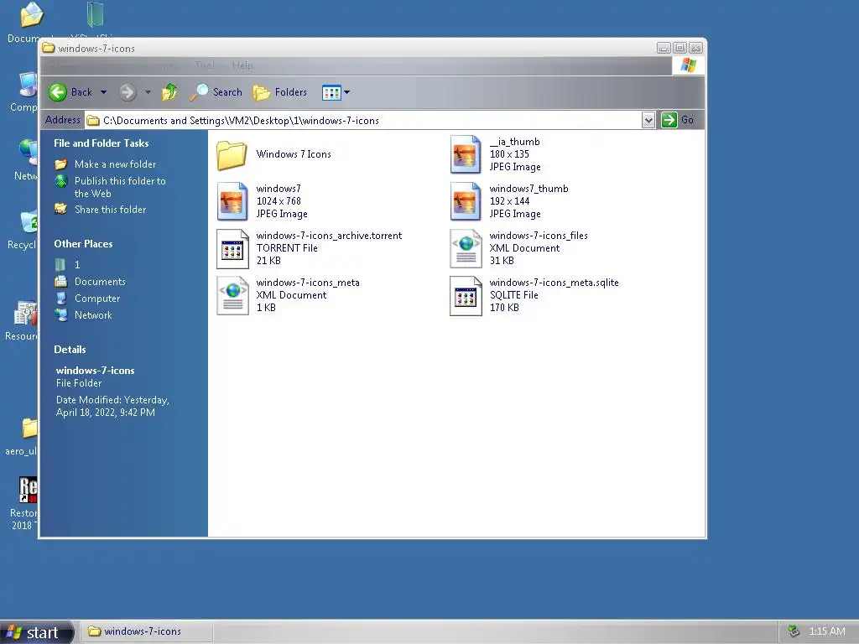The height and width of the screenshot is (644, 859).
Task: Open the faint Tools menu
Action: 205,65
